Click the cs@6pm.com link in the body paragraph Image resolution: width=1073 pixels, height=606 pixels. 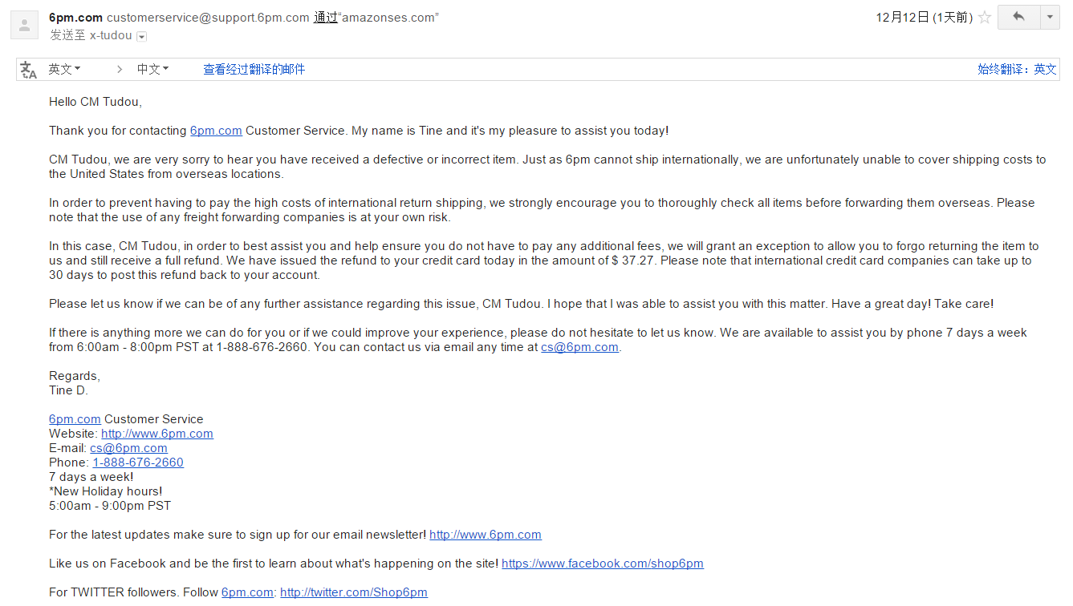579,347
